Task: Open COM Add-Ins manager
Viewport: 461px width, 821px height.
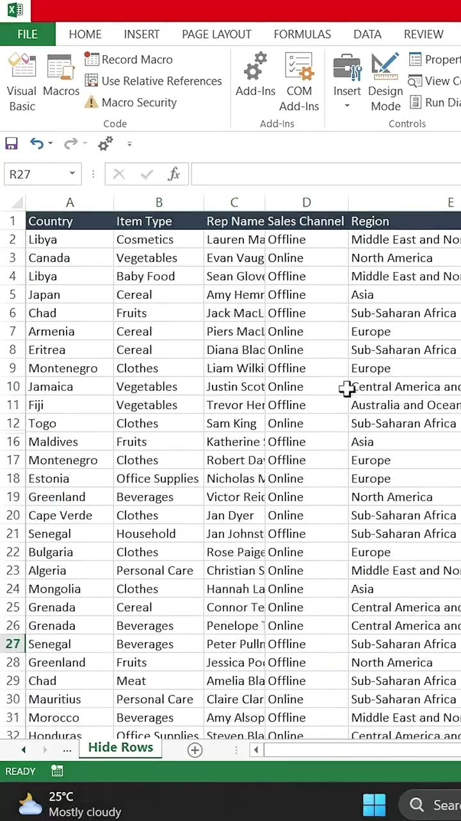Action: (x=299, y=82)
